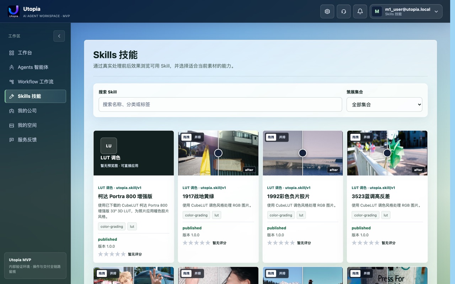
Task: Open 我的公司 page
Action: pos(35,111)
